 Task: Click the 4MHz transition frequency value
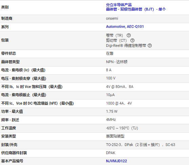coord(111,120)
